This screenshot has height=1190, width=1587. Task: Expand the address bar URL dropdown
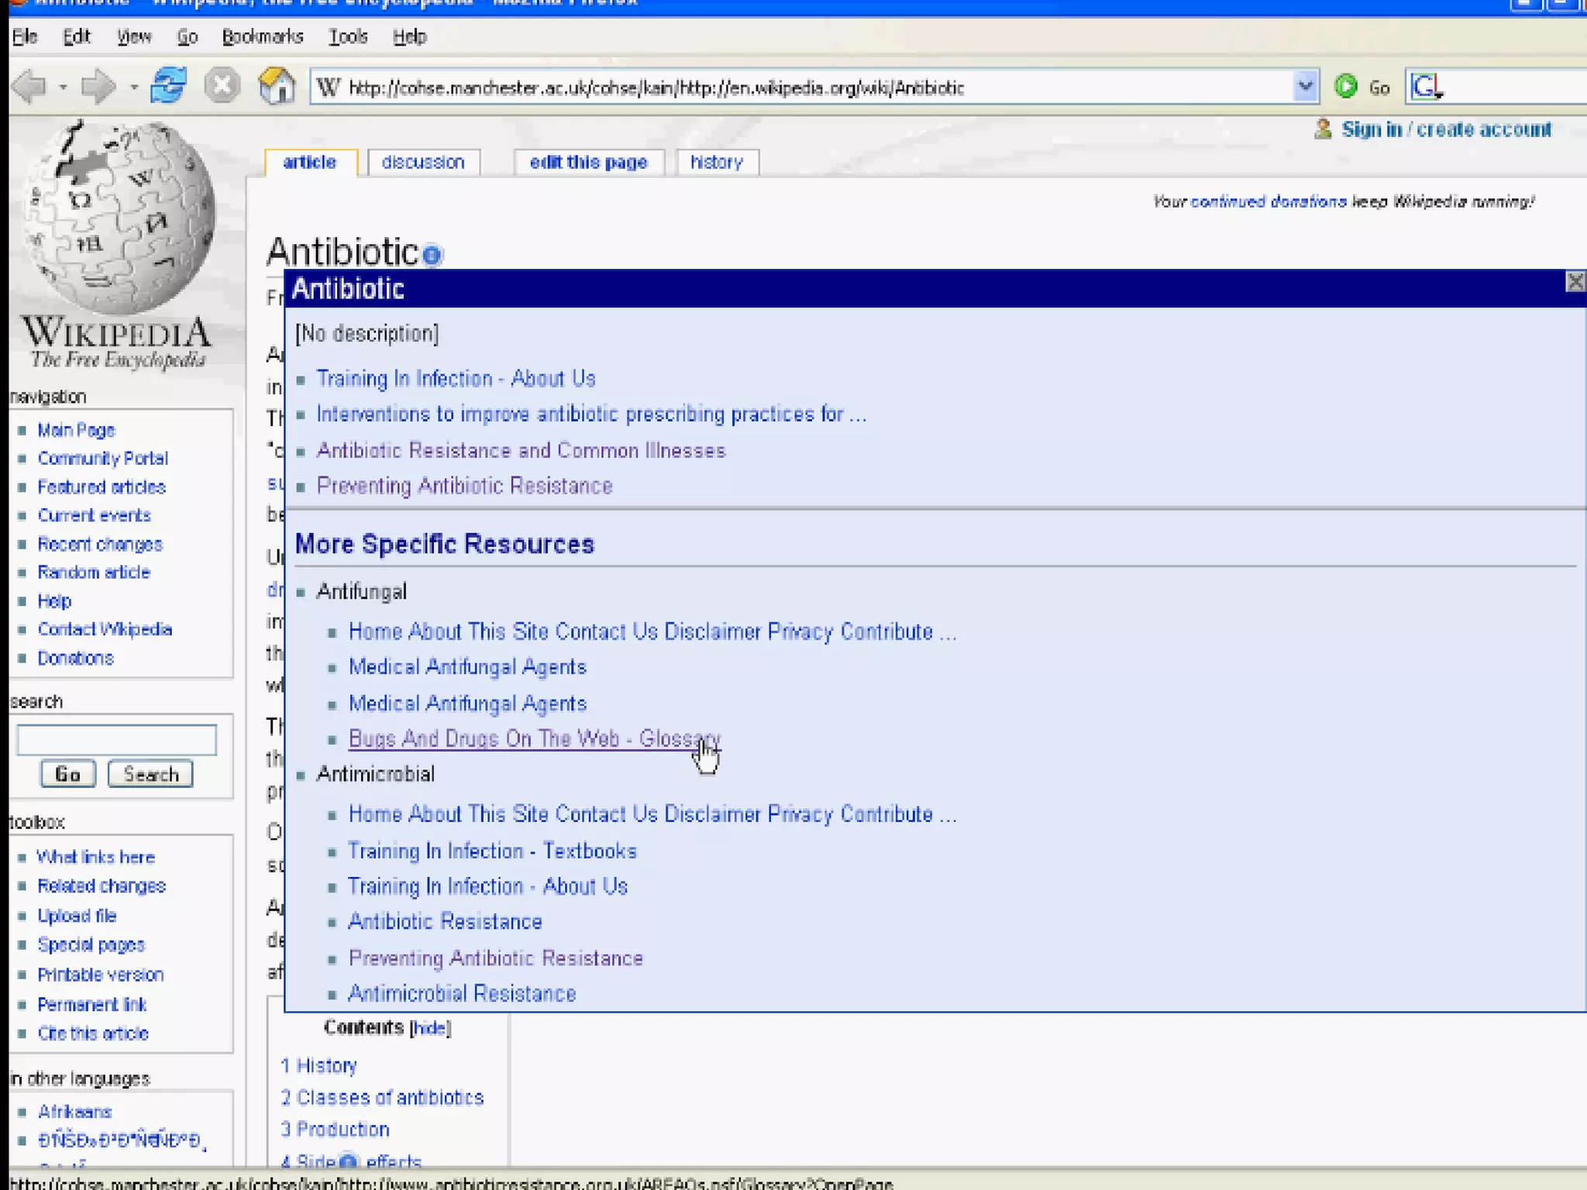coord(1305,86)
